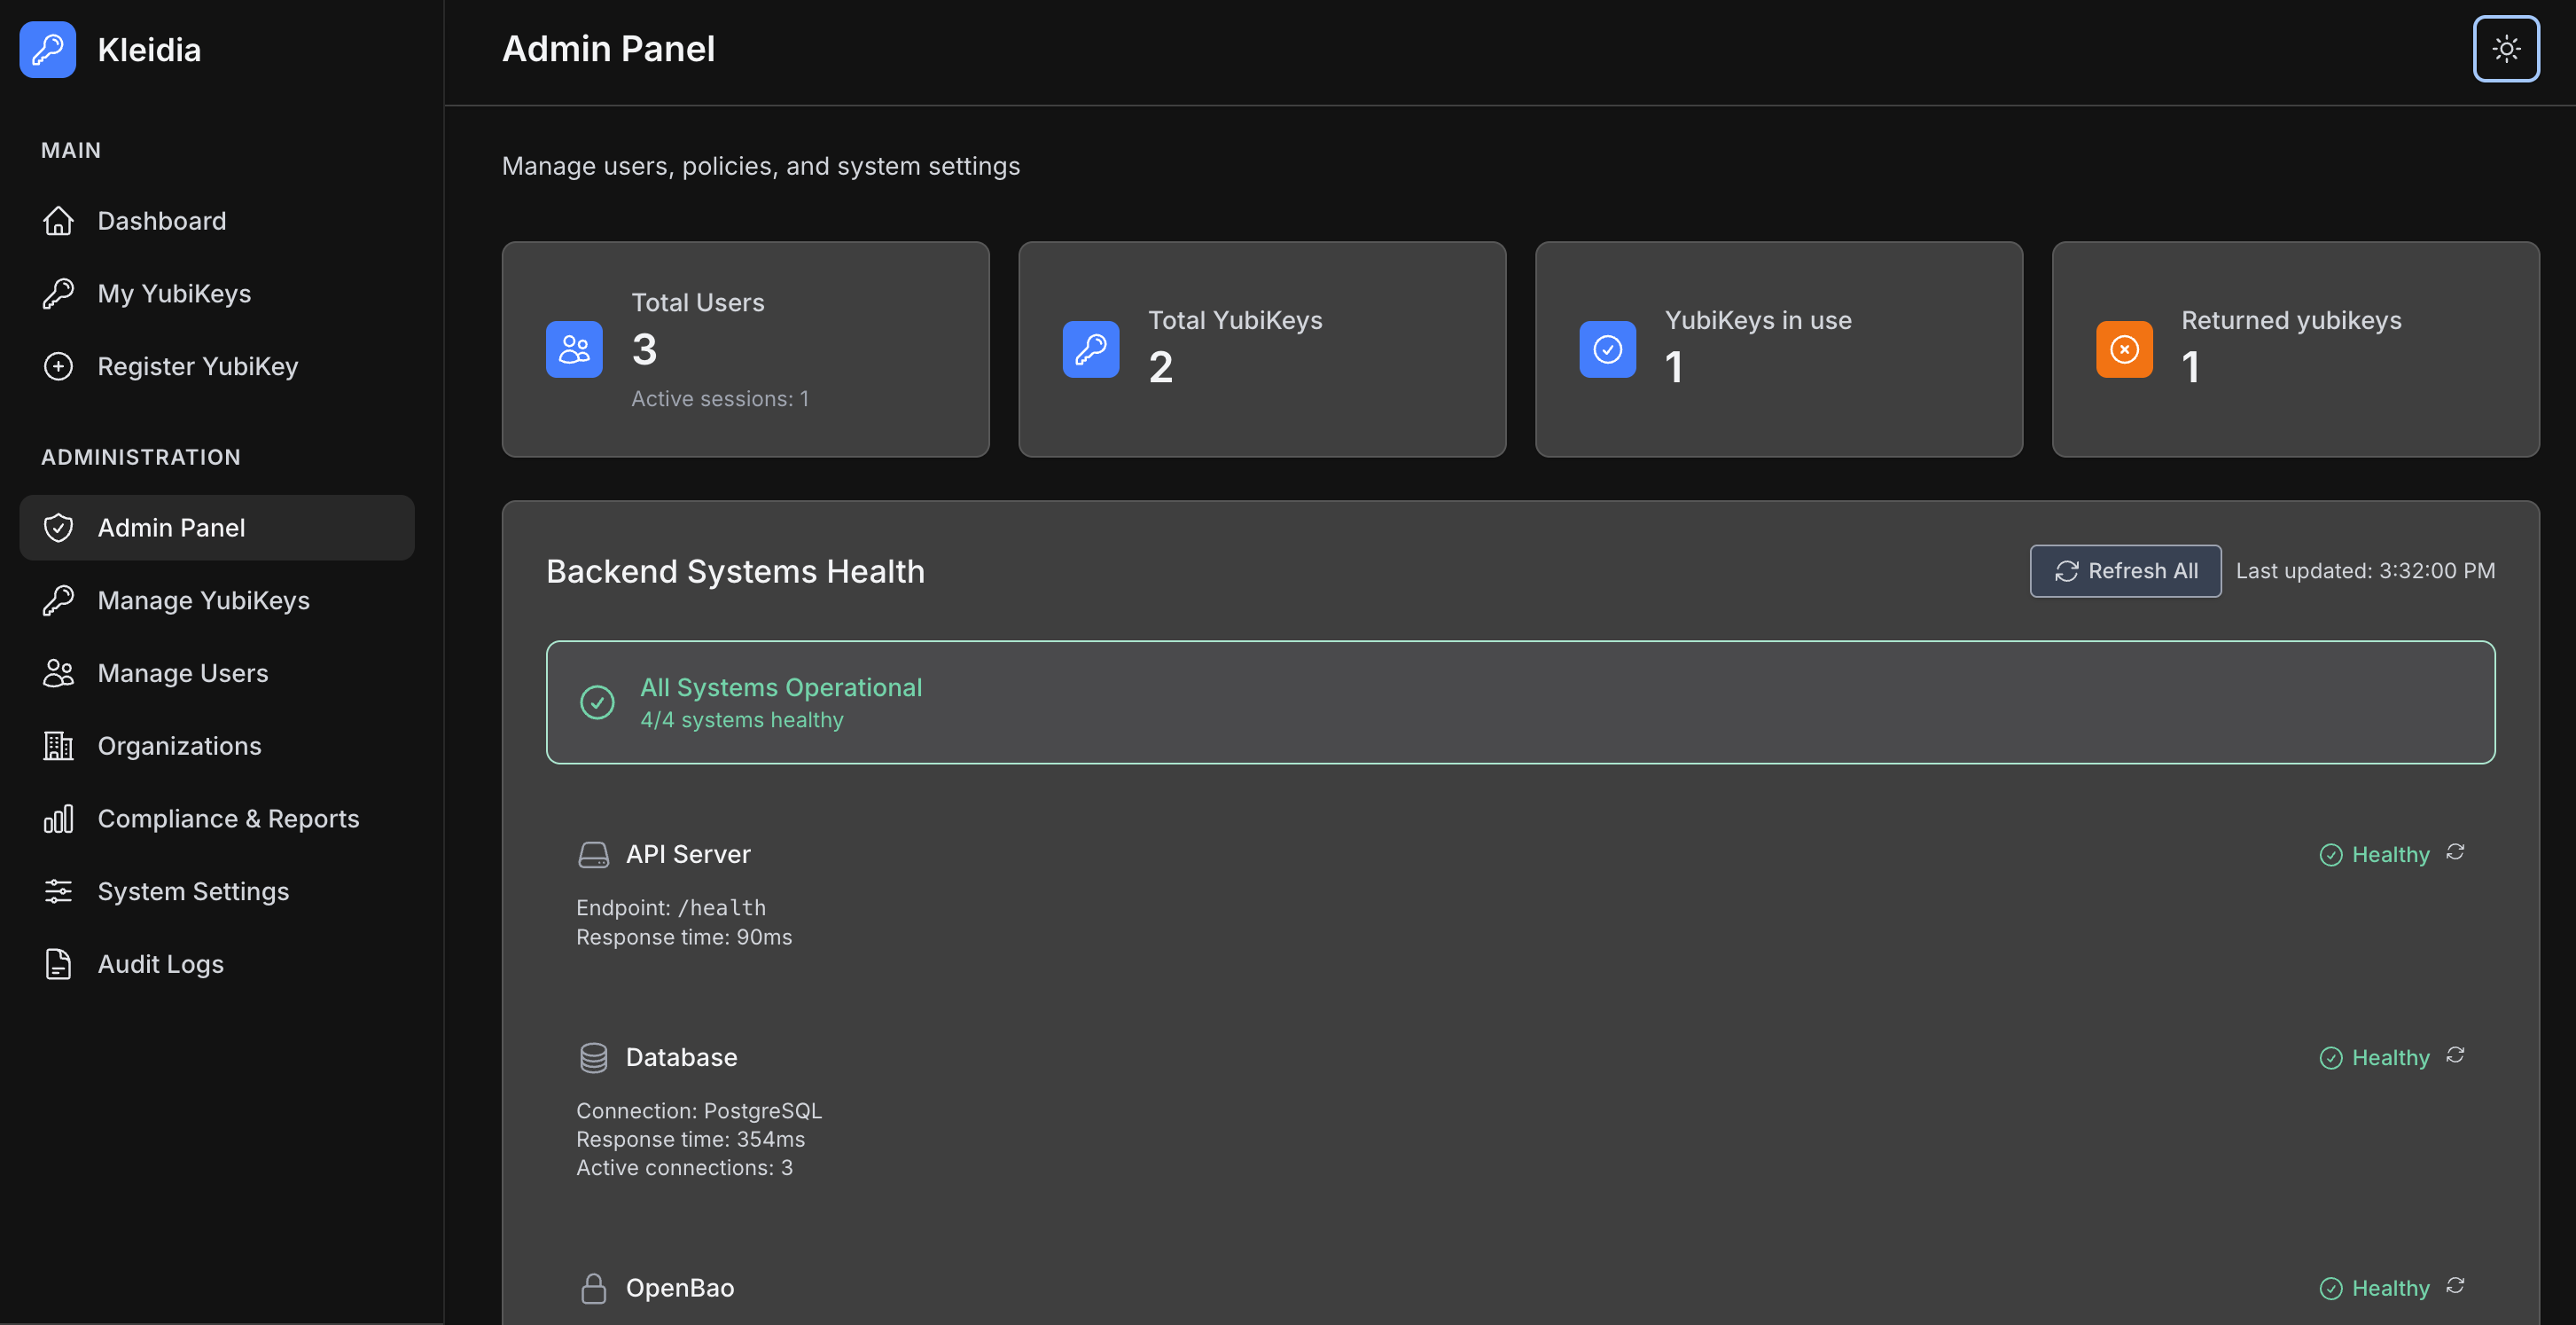This screenshot has width=2576, height=1325.
Task: Click the orange Returned yubikeys icon
Action: (x=2124, y=349)
